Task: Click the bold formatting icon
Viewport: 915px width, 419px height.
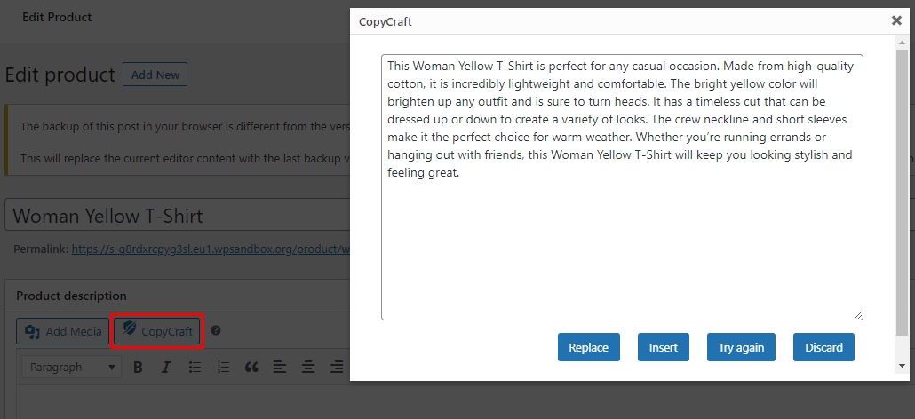Action: tap(138, 367)
